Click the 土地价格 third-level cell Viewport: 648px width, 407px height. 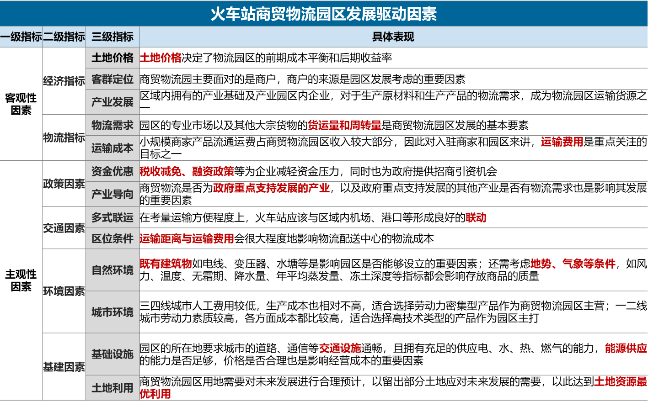click(112, 58)
